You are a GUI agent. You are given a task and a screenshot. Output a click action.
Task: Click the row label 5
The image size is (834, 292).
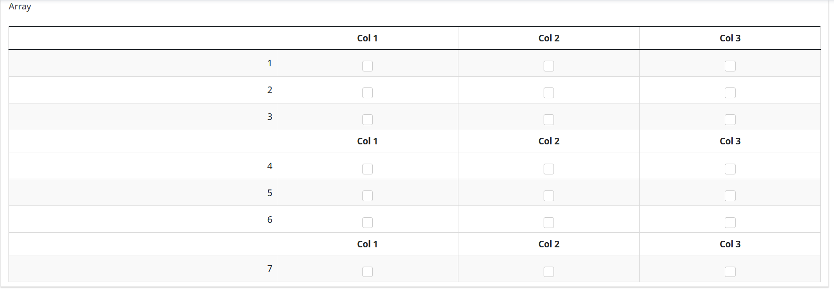[x=270, y=193]
